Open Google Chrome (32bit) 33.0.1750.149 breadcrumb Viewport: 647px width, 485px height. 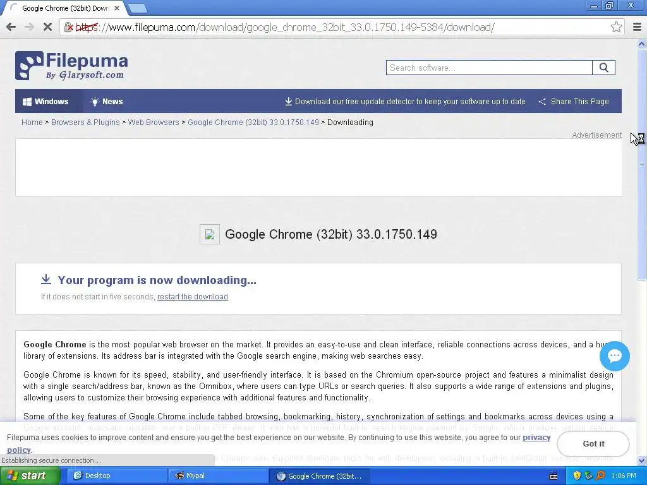pos(253,123)
